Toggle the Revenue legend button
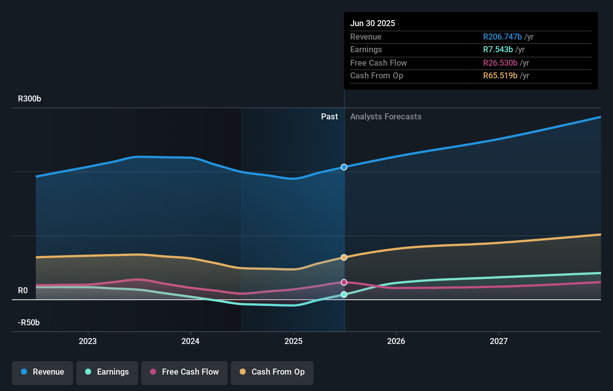Image resolution: width=613 pixels, height=391 pixels. click(43, 373)
